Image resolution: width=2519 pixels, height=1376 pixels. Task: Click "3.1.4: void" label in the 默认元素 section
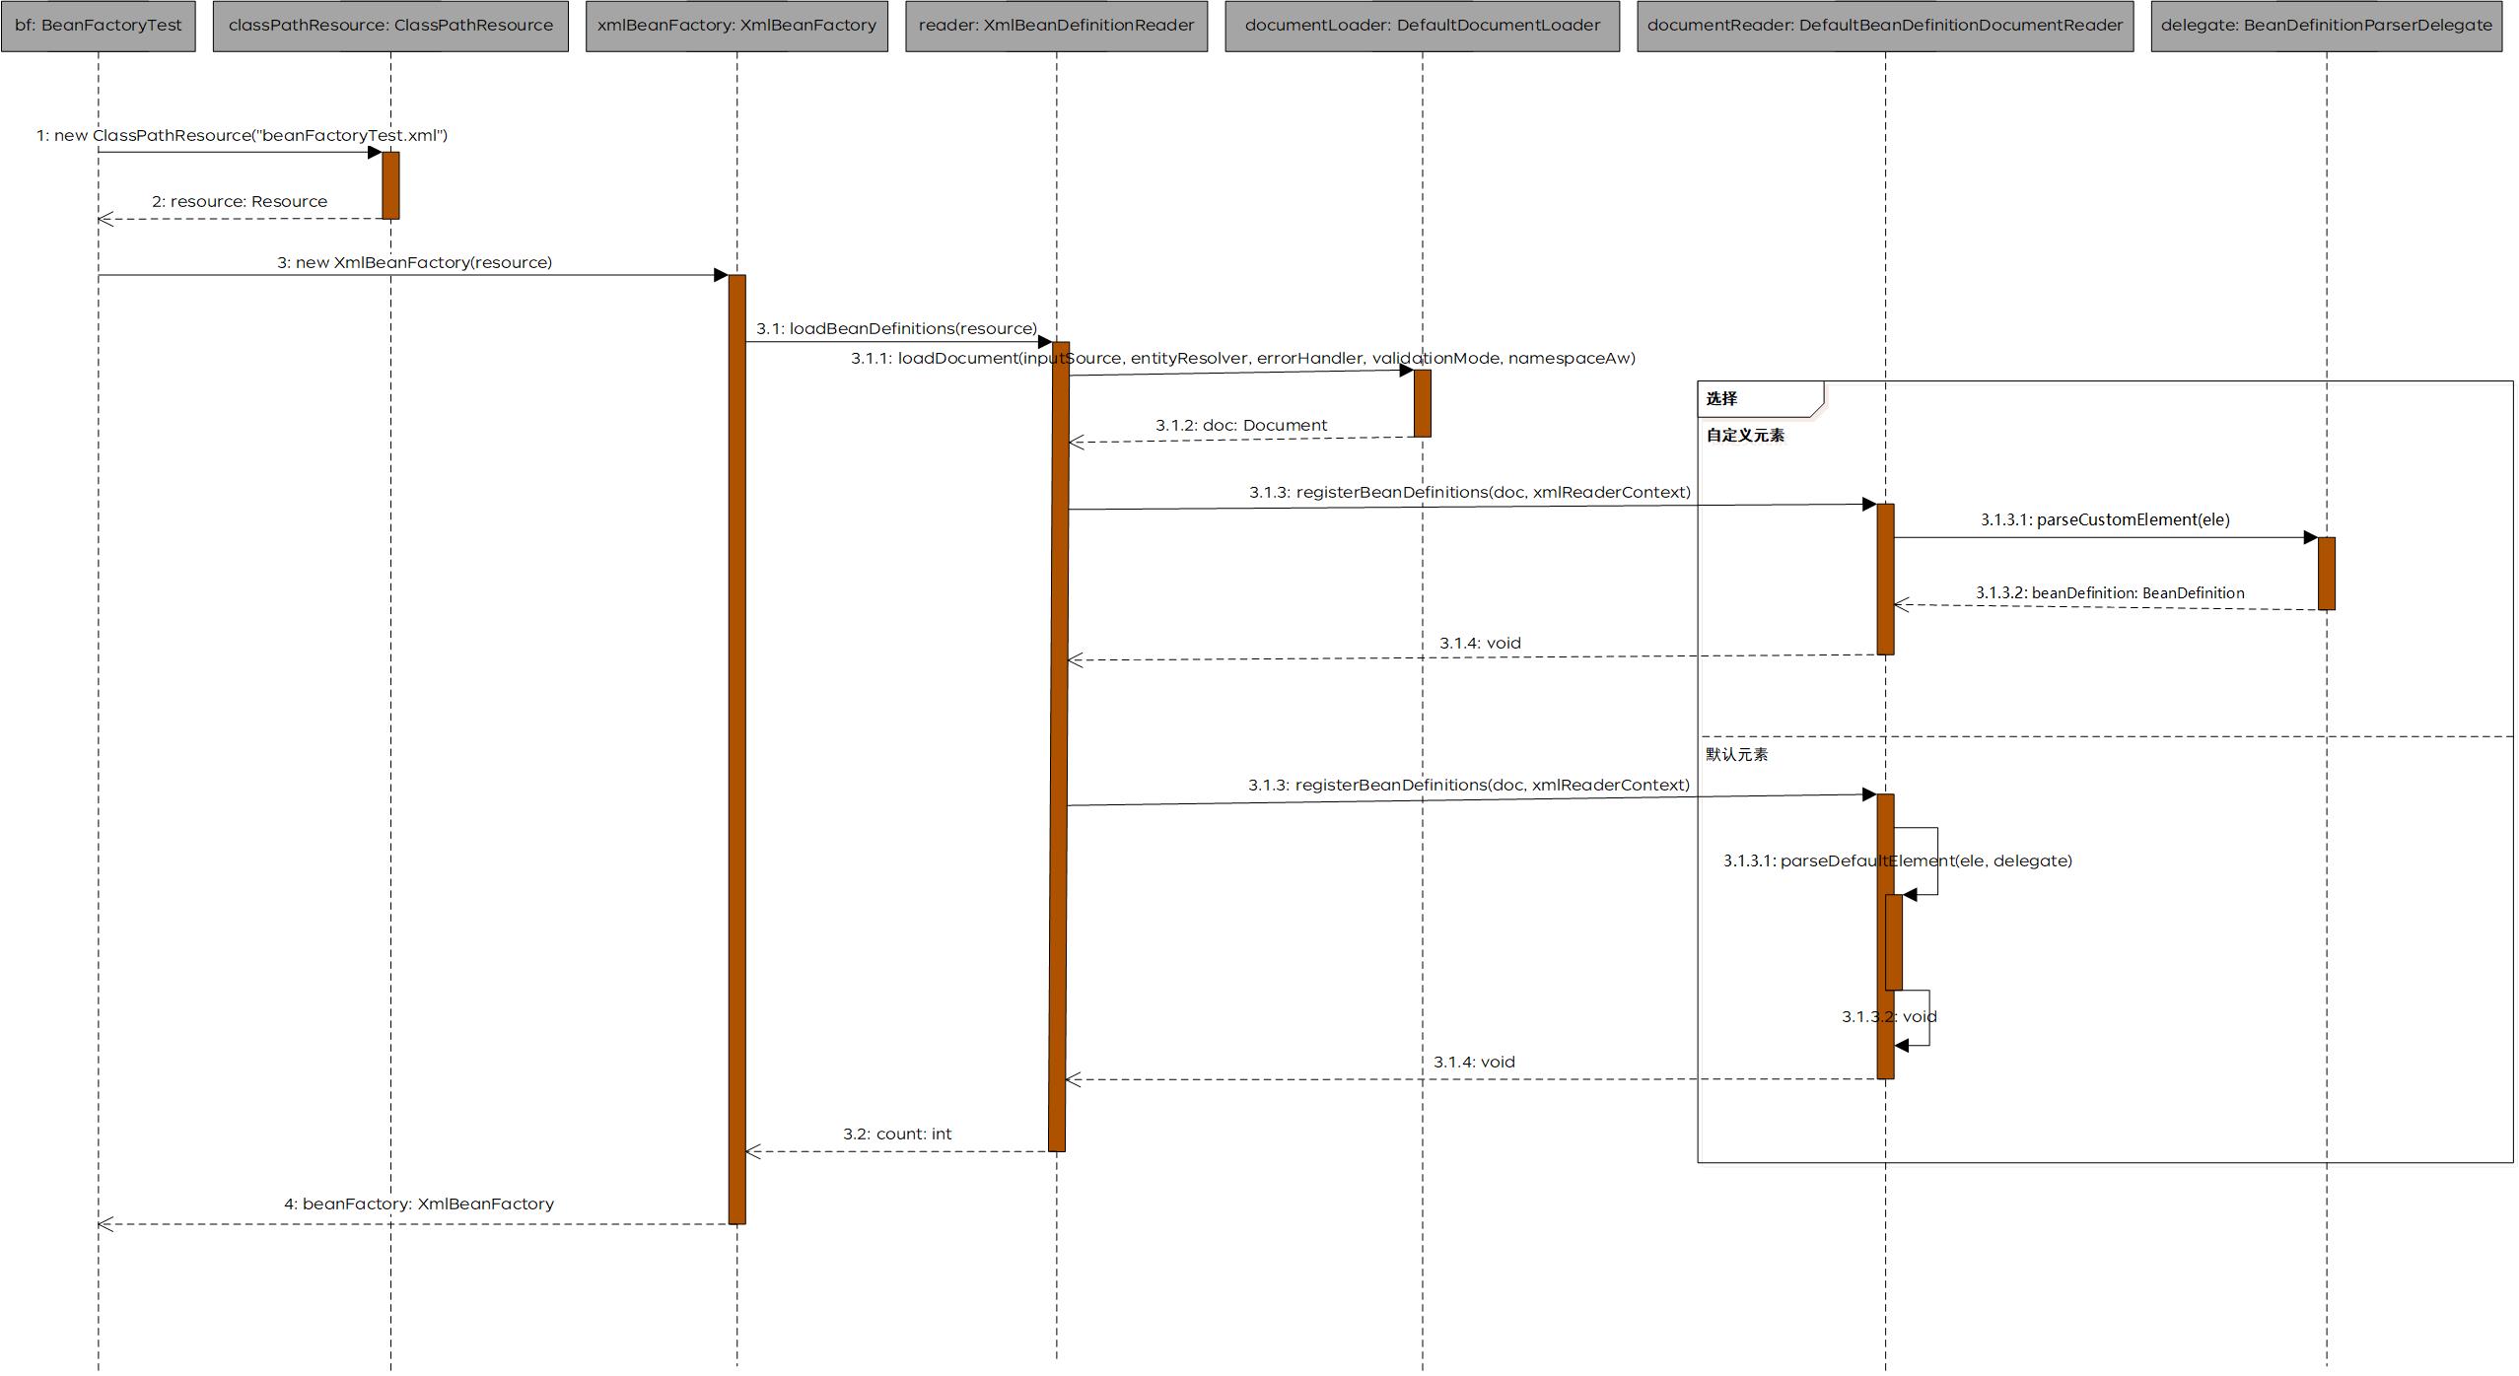[x=1474, y=1062]
